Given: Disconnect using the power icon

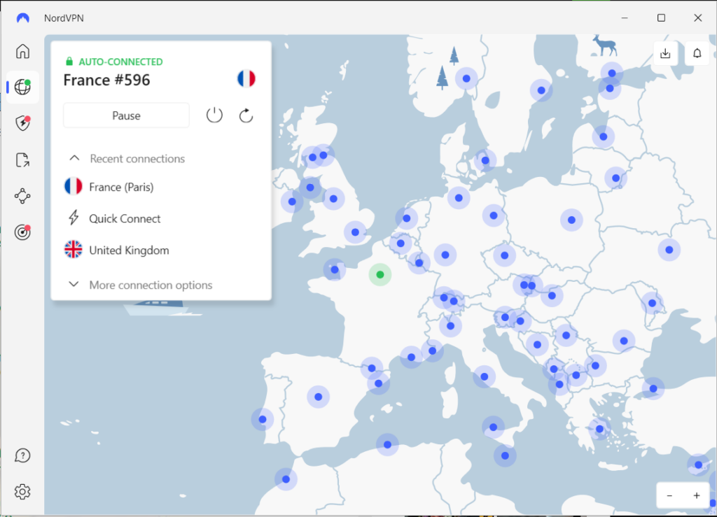Looking at the screenshot, I should 214,115.
